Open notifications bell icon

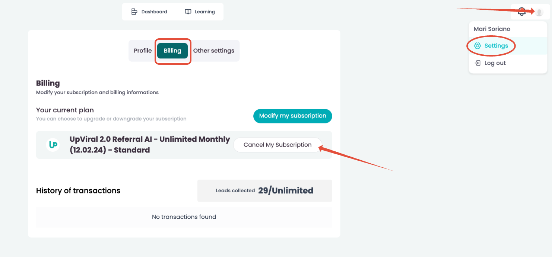[522, 12]
